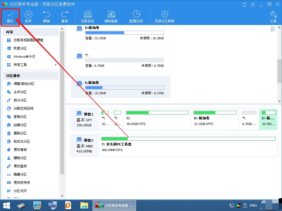This screenshot has width=282, height=211.
Task: Open 迁移系统 migrate system tool
Action: (87, 17)
